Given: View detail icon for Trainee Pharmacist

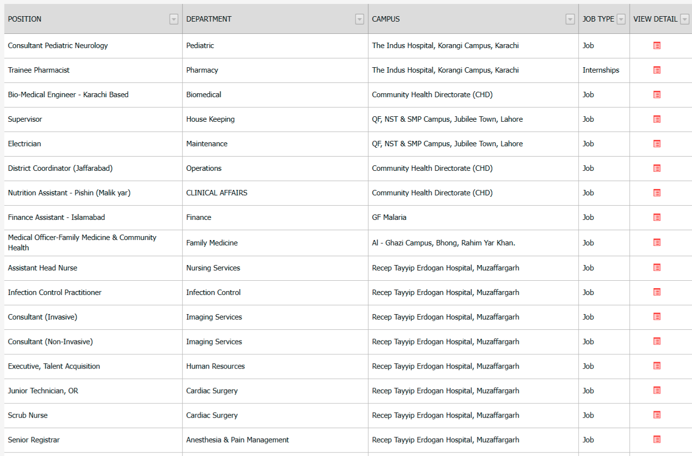Looking at the screenshot, I should [x=657, y=70].
